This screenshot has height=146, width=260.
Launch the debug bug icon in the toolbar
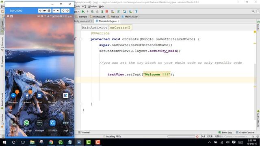click(92, 11)
